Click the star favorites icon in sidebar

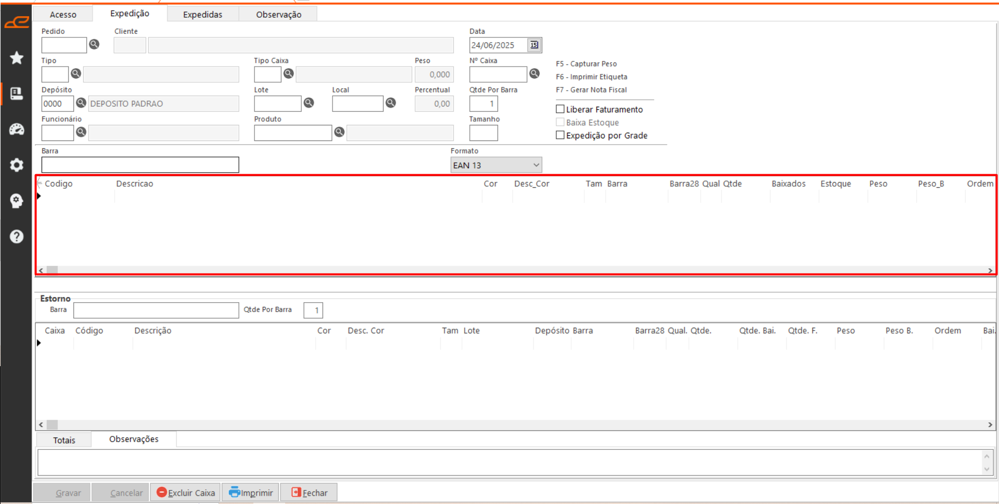tap(17, 58)
